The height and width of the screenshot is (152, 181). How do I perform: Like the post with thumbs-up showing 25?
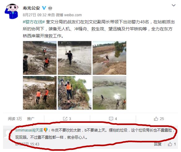(x=159, y=119)
